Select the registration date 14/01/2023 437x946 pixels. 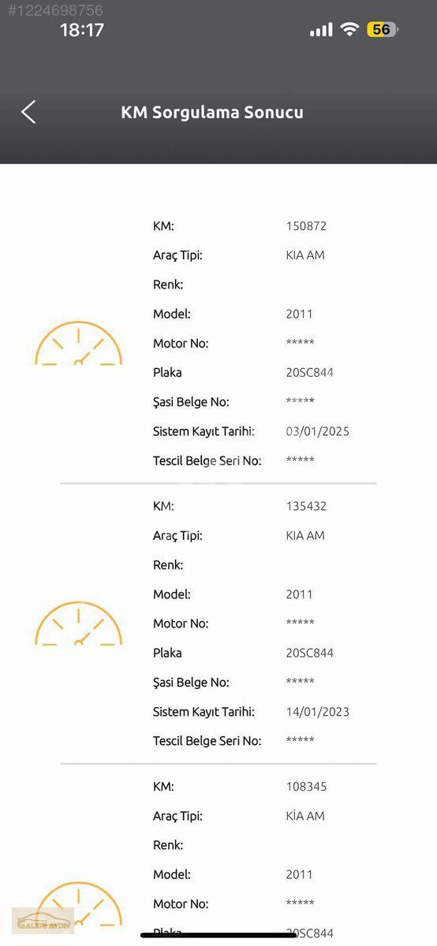coord(318,712)
